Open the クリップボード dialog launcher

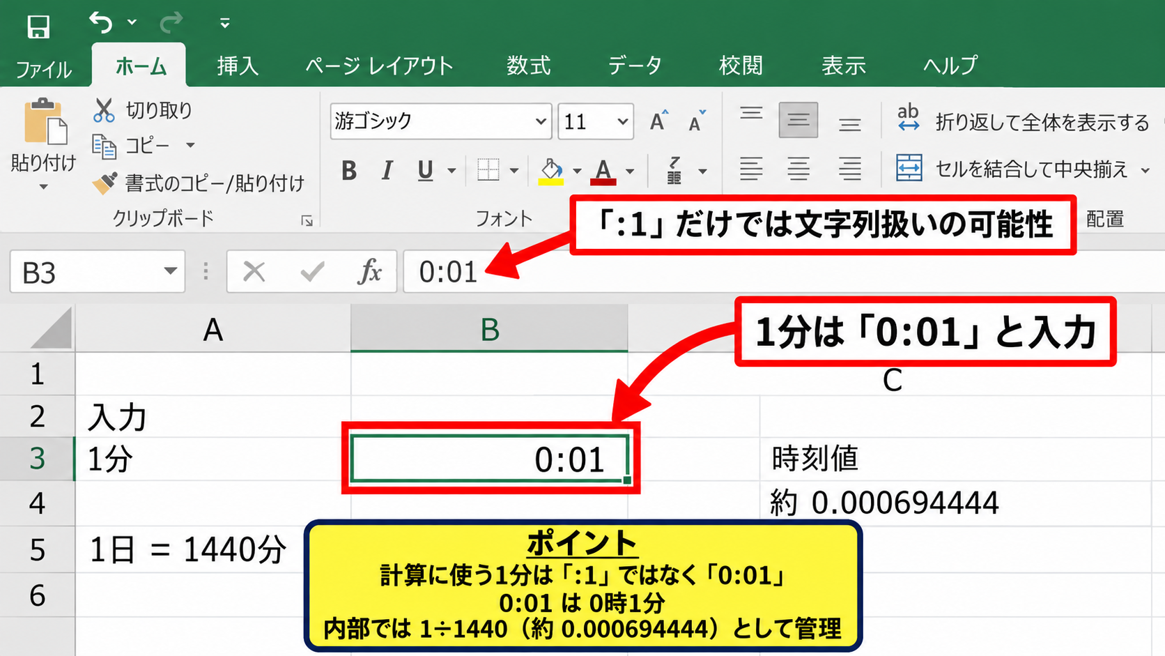click(307, 220)
